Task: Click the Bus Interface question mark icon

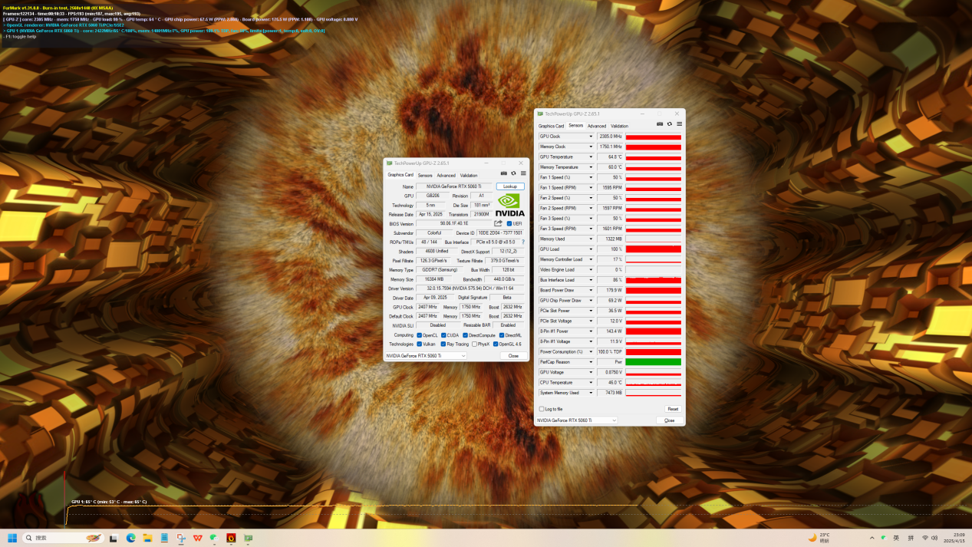Action: 523,242
